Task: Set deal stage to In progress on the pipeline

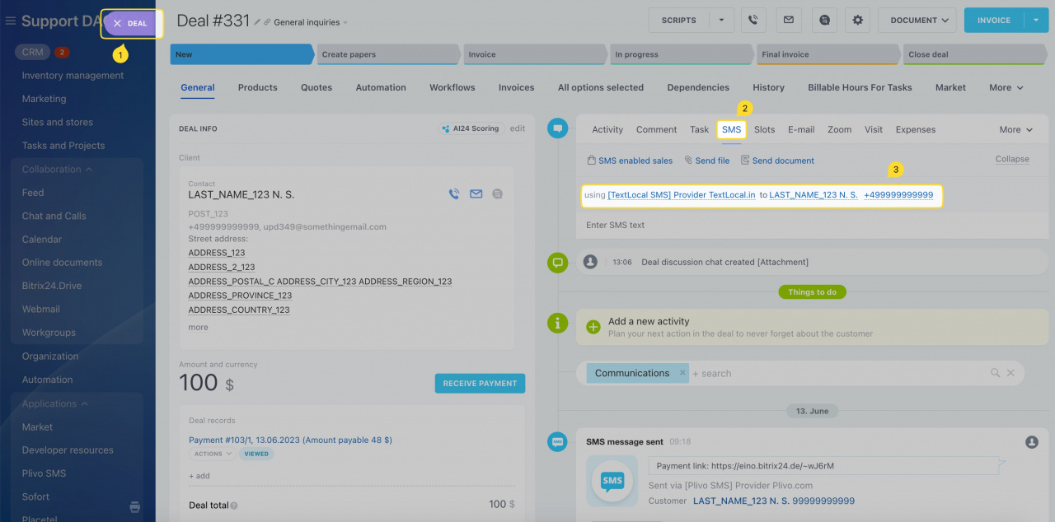Action: point(681,53)
